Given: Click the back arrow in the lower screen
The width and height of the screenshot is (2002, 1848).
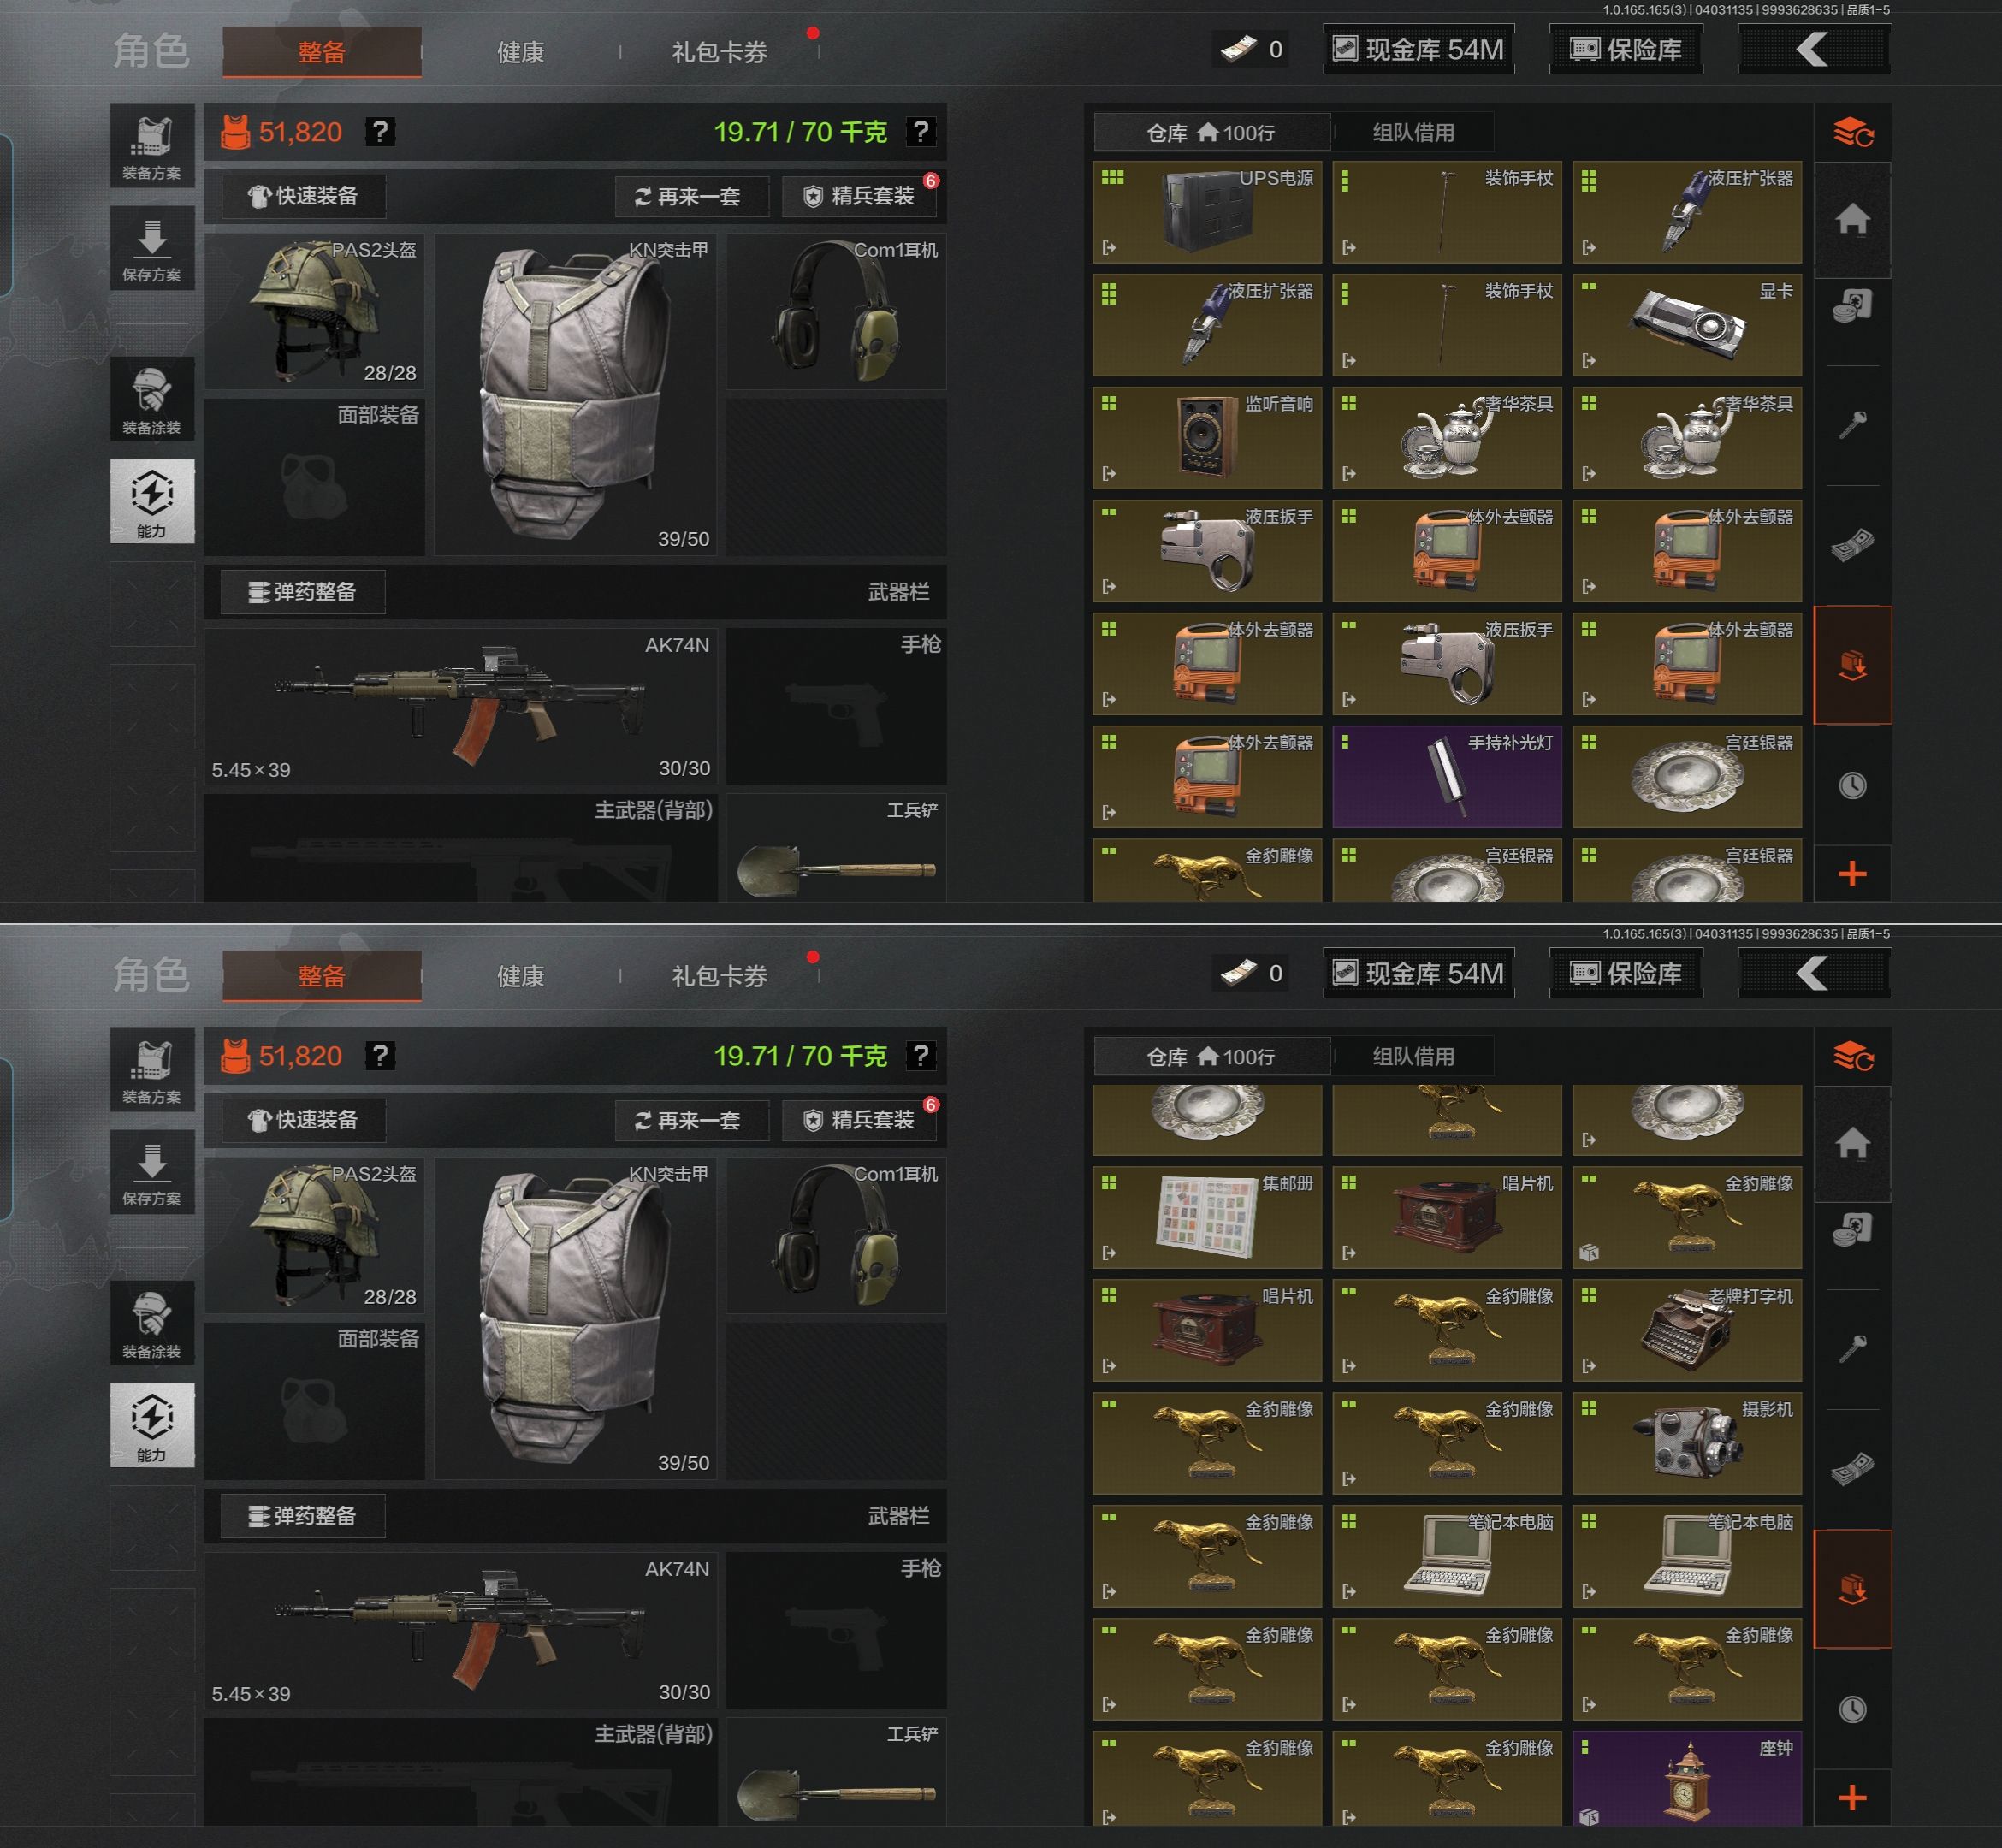Looking at the screenshot, I should pyautogui.click(x=1814, y=973).
